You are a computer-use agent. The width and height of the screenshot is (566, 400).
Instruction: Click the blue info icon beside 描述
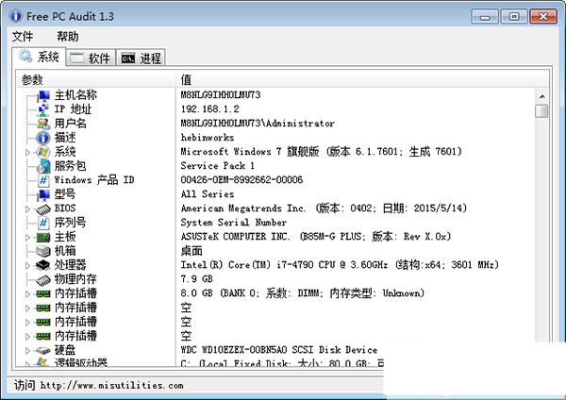pos(43,138)
